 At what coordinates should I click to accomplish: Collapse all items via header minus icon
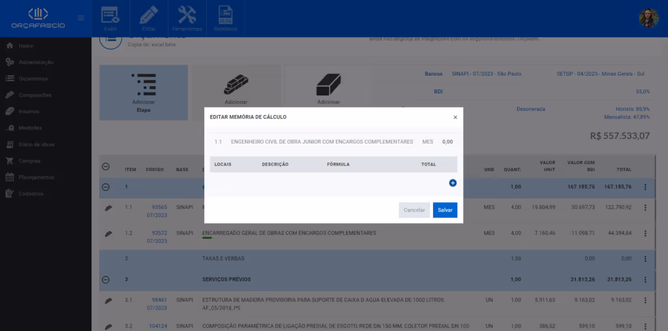[106, 166]
